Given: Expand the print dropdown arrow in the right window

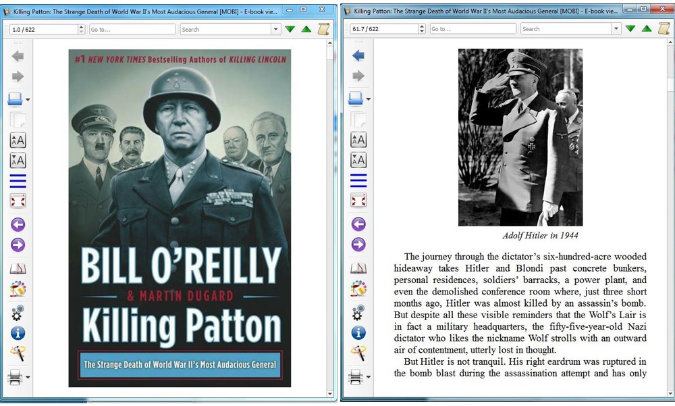Looking at the screenshot, I should click(x=369, y=377).
